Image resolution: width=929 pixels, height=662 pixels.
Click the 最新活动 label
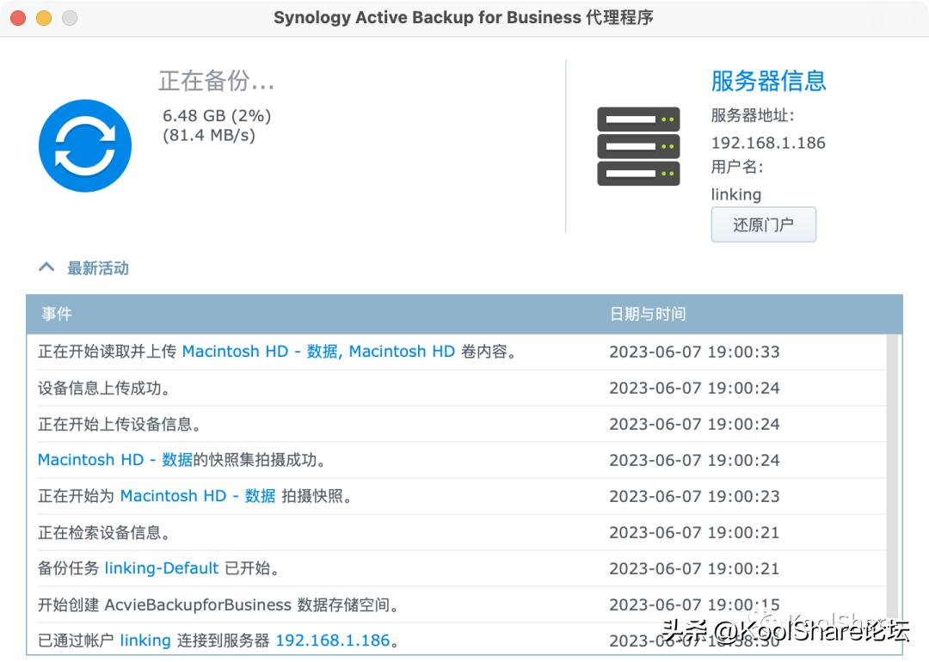pos(98,268)
